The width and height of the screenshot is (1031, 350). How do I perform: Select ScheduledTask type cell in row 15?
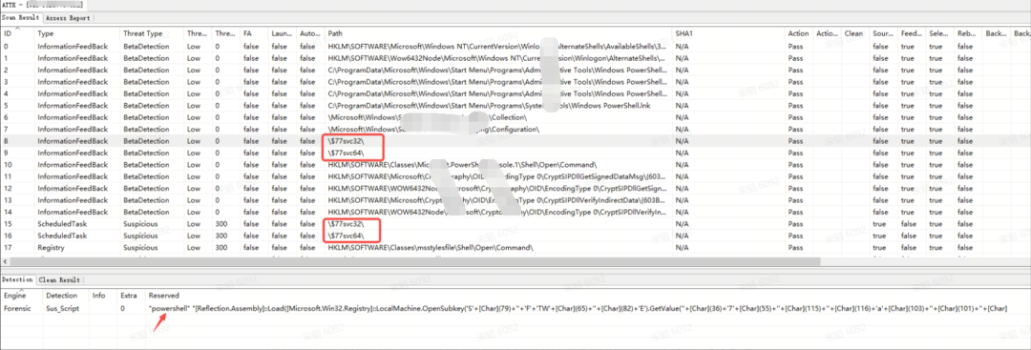(x=62, y=224)
